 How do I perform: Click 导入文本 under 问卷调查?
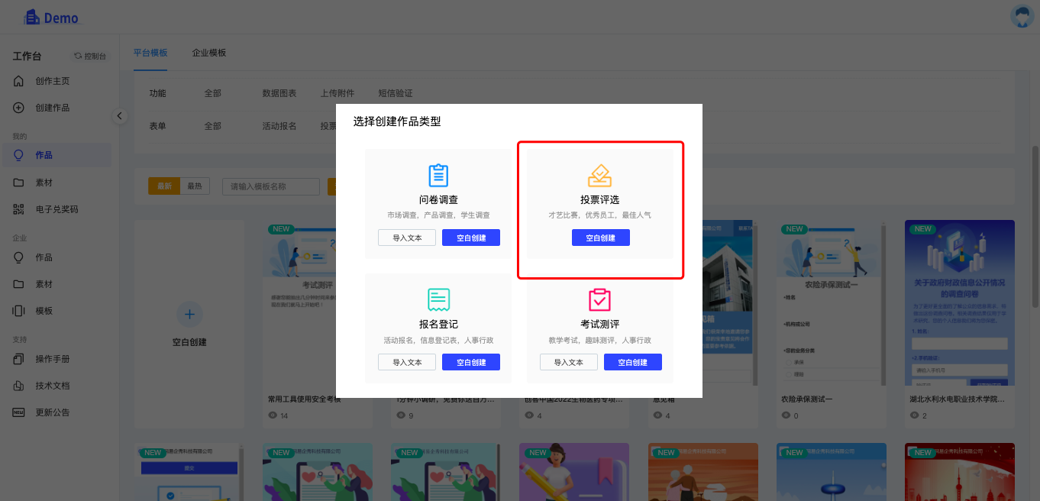pyautogui.click(x=407, y=238)
